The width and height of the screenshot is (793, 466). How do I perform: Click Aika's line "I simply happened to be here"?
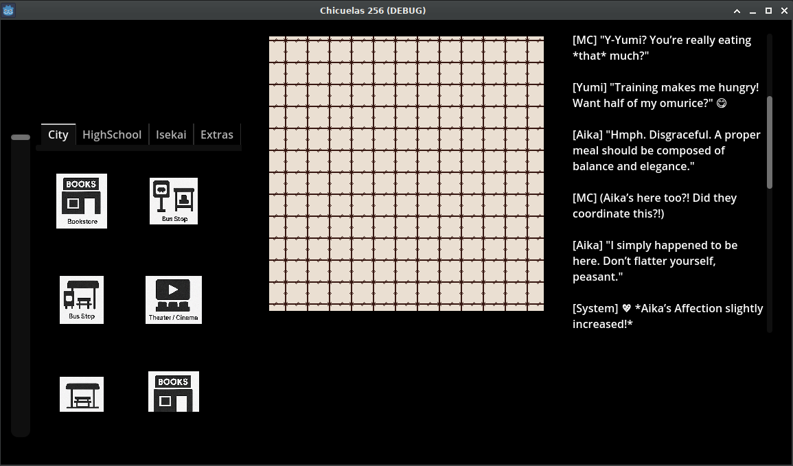[x=655, y=261]
